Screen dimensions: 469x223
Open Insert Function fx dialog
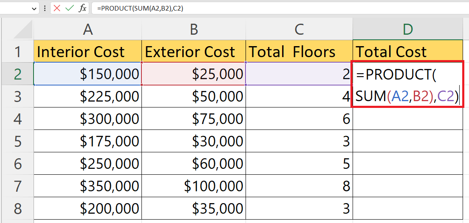82,8
